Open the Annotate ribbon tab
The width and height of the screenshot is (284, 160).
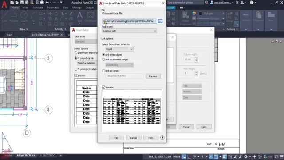coord(38,8)
